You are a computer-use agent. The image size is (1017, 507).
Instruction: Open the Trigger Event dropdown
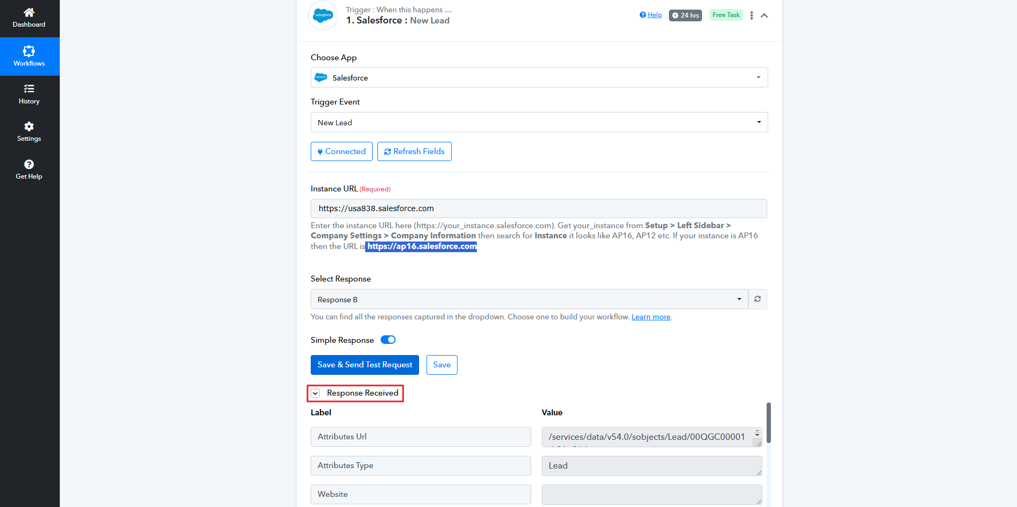click(539, 123)
